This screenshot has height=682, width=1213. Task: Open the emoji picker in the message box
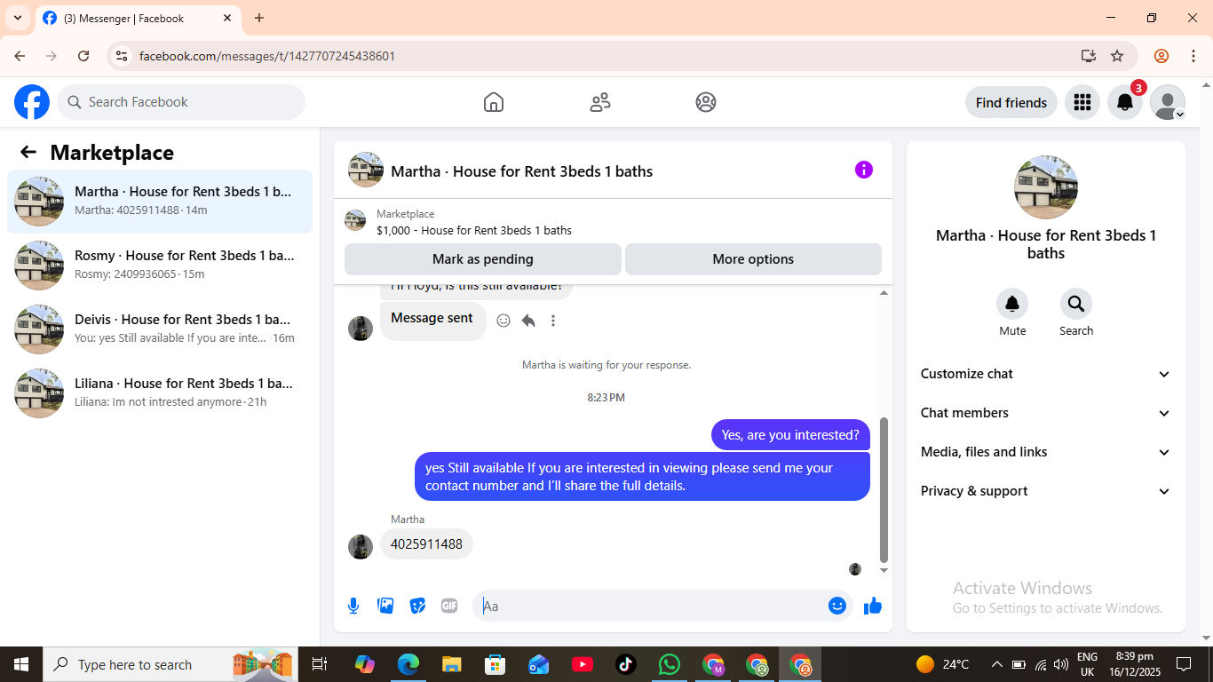click(x=837, y=606)
